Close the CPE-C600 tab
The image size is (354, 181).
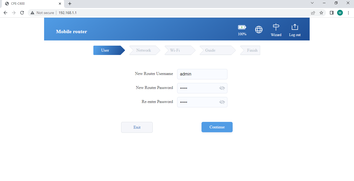(x=60, y=4)
